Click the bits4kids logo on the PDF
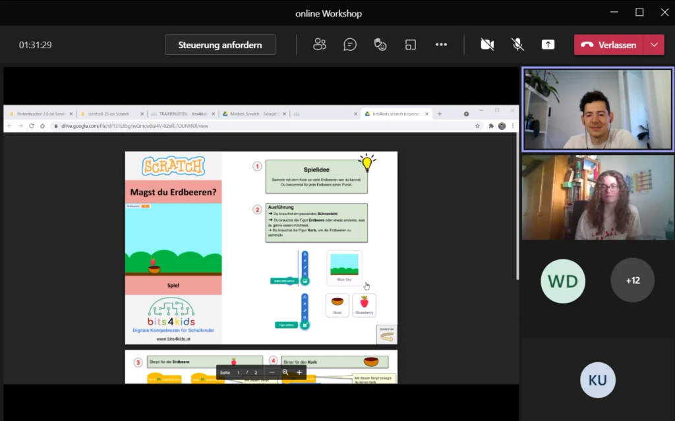 click(x=171, y=311)
